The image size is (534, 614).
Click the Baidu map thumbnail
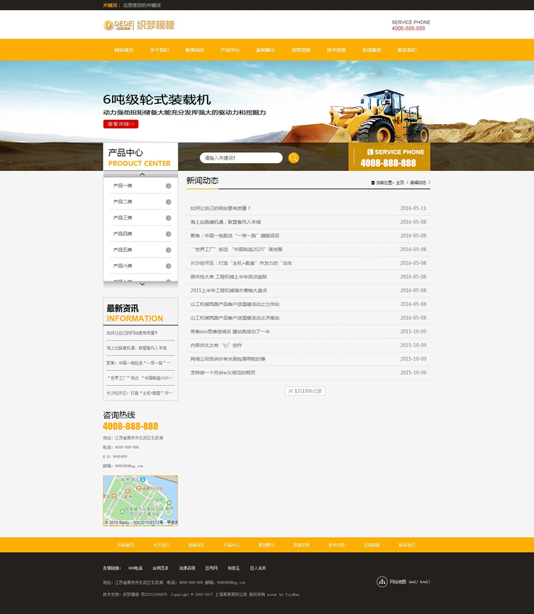(x=140, y=500)
